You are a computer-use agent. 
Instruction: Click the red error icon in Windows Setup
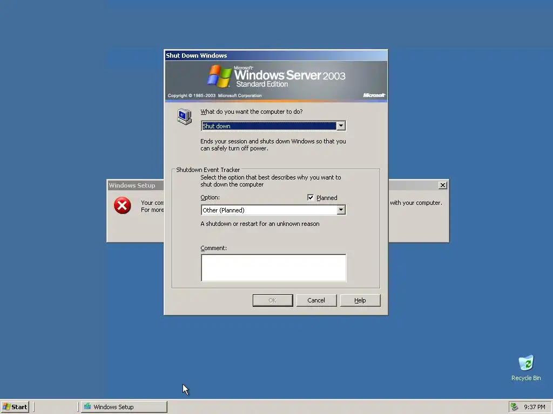click(123, 205)
